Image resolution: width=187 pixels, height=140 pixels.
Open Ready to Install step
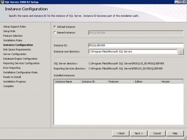click(12, 77)
